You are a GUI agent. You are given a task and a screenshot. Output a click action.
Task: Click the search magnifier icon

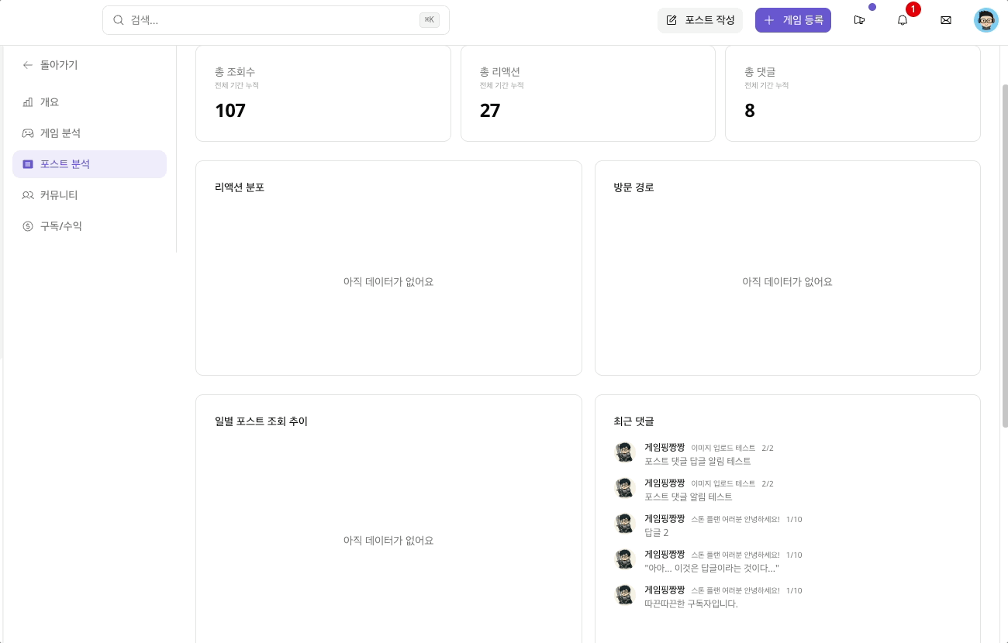click(x=119, y=20)
